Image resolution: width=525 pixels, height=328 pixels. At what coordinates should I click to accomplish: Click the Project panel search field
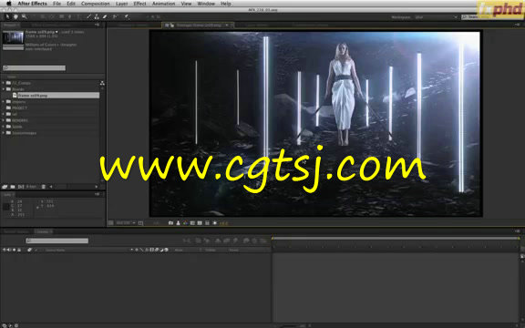pyautogui.click(x=34, y=68)
